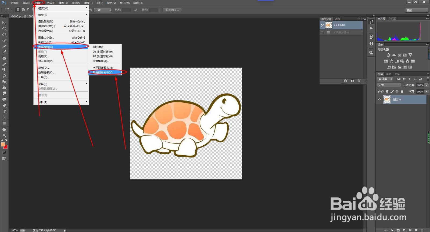
Task: Select the Horizontal Type tool
Action: pos(4,112)
